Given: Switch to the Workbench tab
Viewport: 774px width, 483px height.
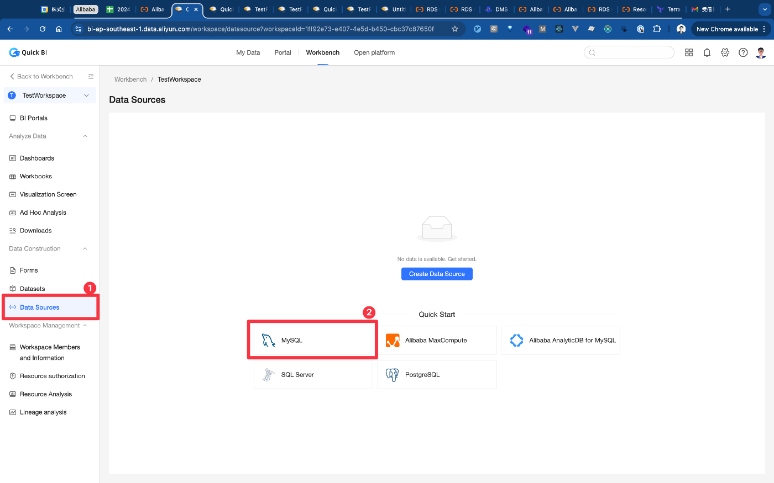Looking at the screenshot, I should point(323,52).
